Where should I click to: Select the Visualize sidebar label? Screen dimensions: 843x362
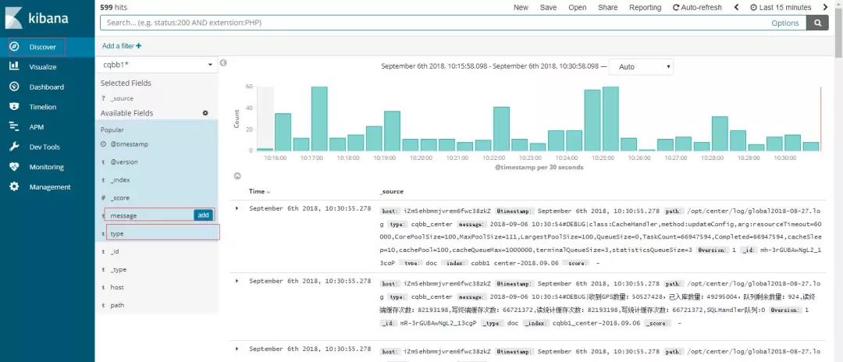pyautogui.click(x=43, y=67)
